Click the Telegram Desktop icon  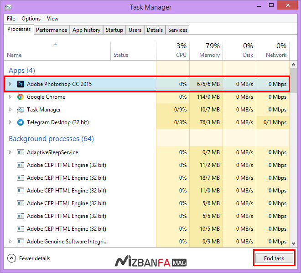[21, 122]
